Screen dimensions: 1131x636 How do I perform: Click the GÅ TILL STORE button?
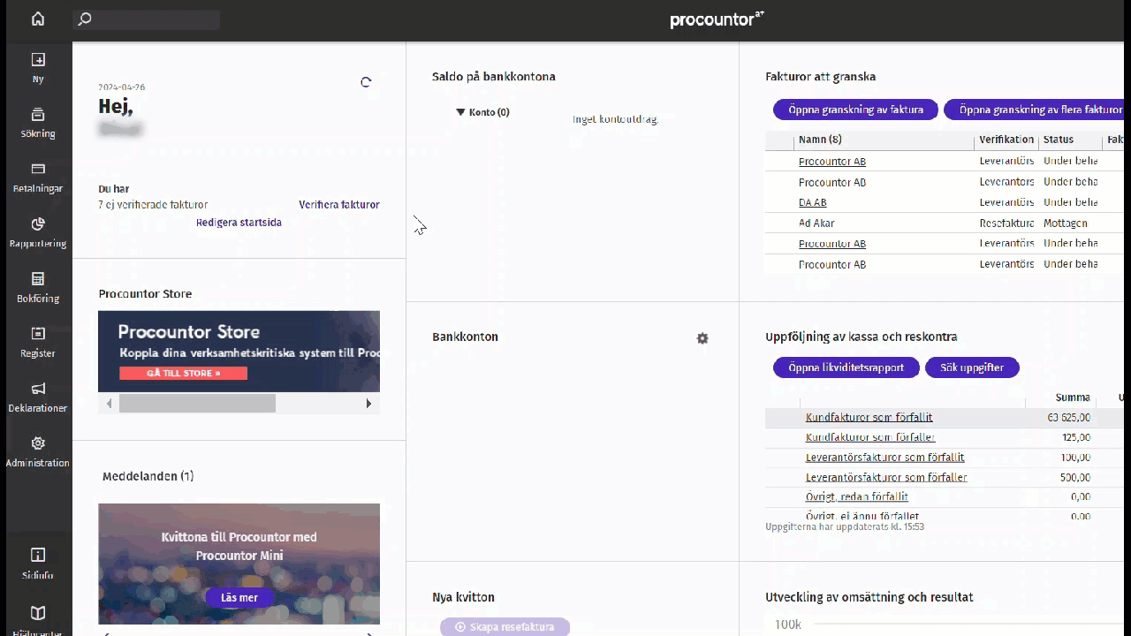tap(183, 373)
